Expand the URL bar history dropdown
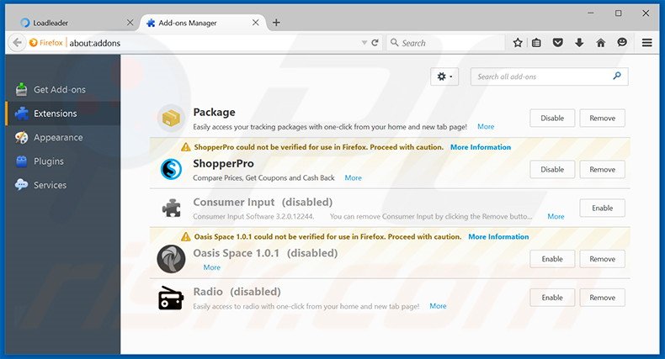665x359 pixels. [x=364, y=43]
